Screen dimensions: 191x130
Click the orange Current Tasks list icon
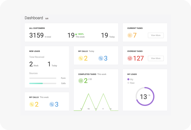point(130,35)
